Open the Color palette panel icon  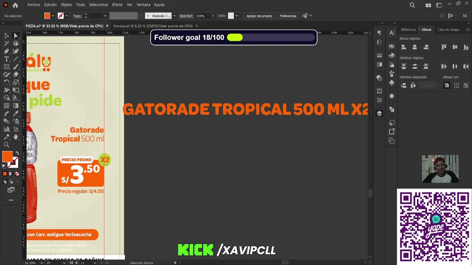pos(392,55)
